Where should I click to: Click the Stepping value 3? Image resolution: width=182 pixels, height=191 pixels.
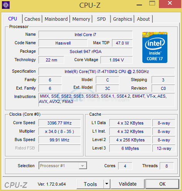coord(163,80)
